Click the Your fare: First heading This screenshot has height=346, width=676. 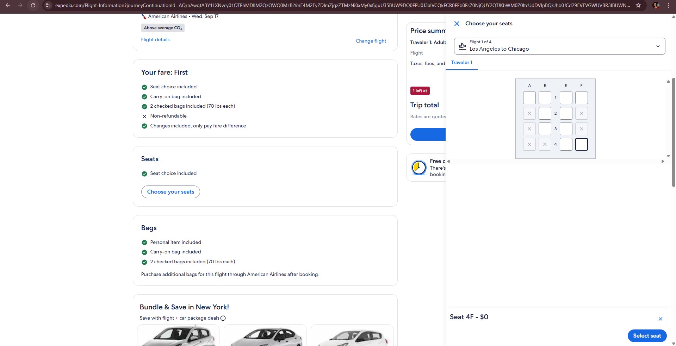click(164, 72)
